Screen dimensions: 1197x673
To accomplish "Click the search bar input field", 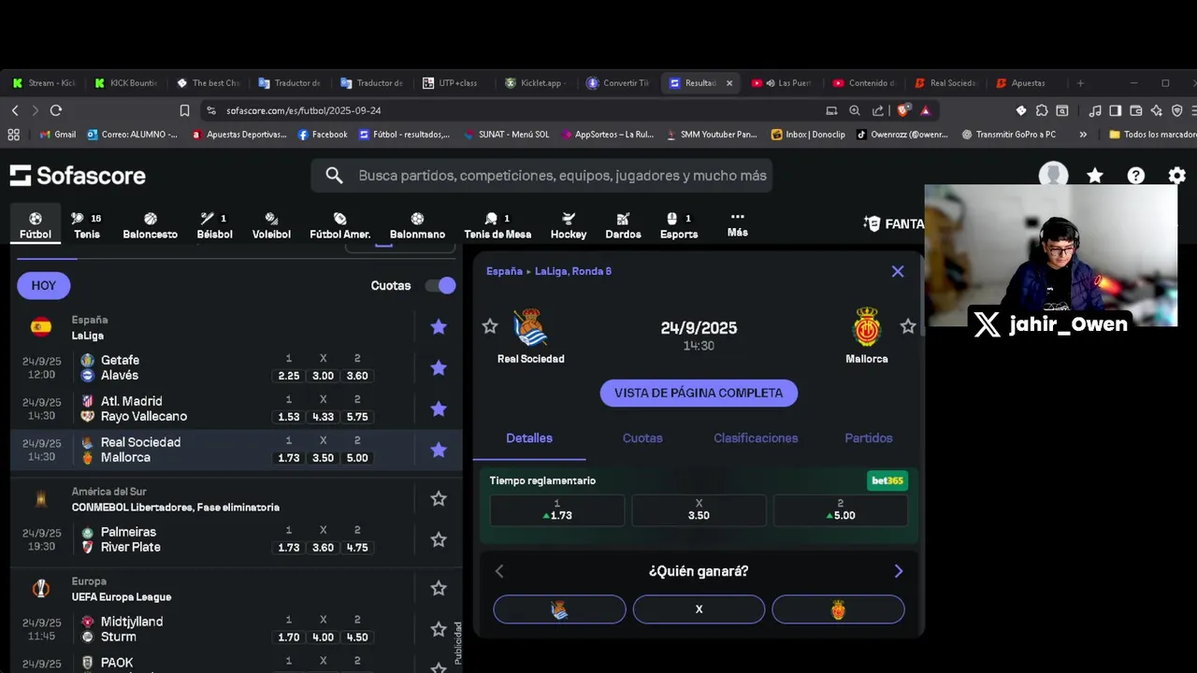I will point(542,175).
